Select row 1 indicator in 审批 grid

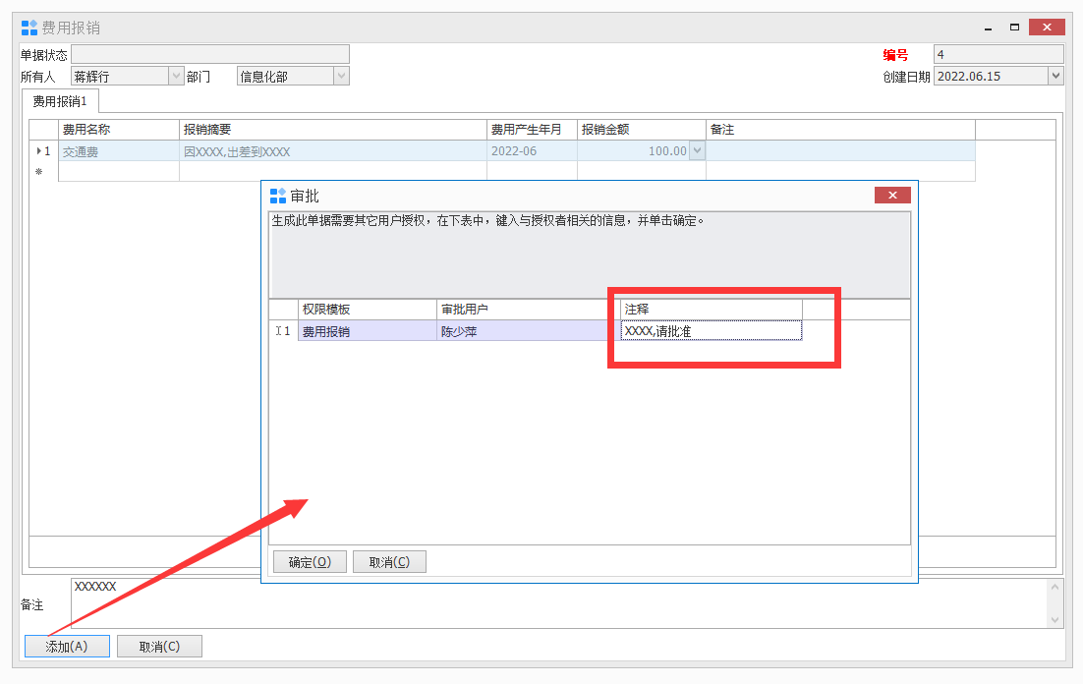tap(283, 331)
